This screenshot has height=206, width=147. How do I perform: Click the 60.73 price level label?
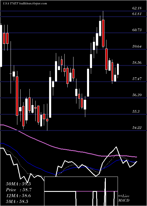137,30
